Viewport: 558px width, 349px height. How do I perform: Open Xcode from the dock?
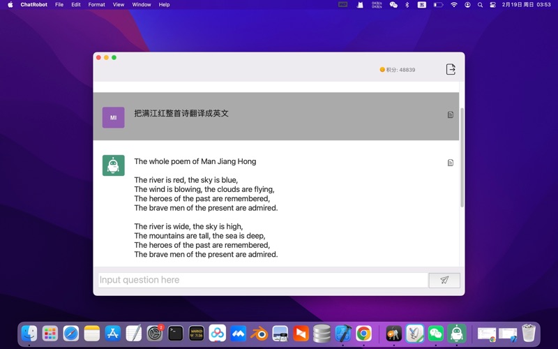tap(343, 334)
